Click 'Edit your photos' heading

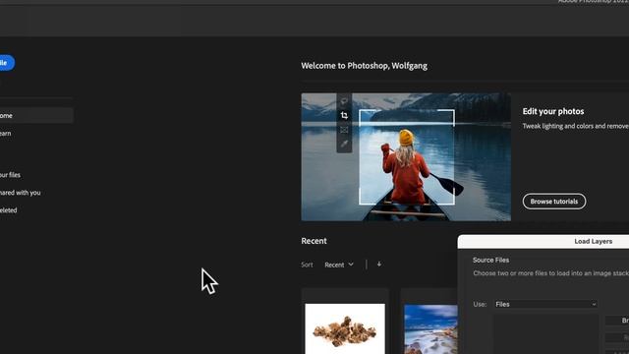pyautogui.click(x=553, y=111)
